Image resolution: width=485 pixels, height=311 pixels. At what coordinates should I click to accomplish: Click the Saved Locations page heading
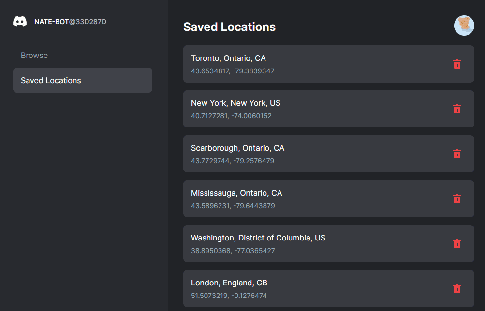pyautogui.click(x=229, y=27)
